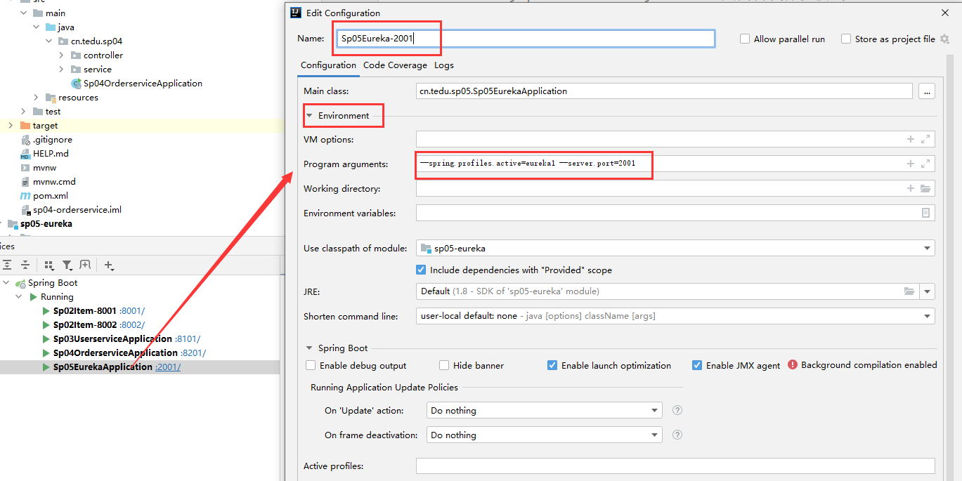962x481 pixels.
Task: Expand the service package
Action: point(61,69)
